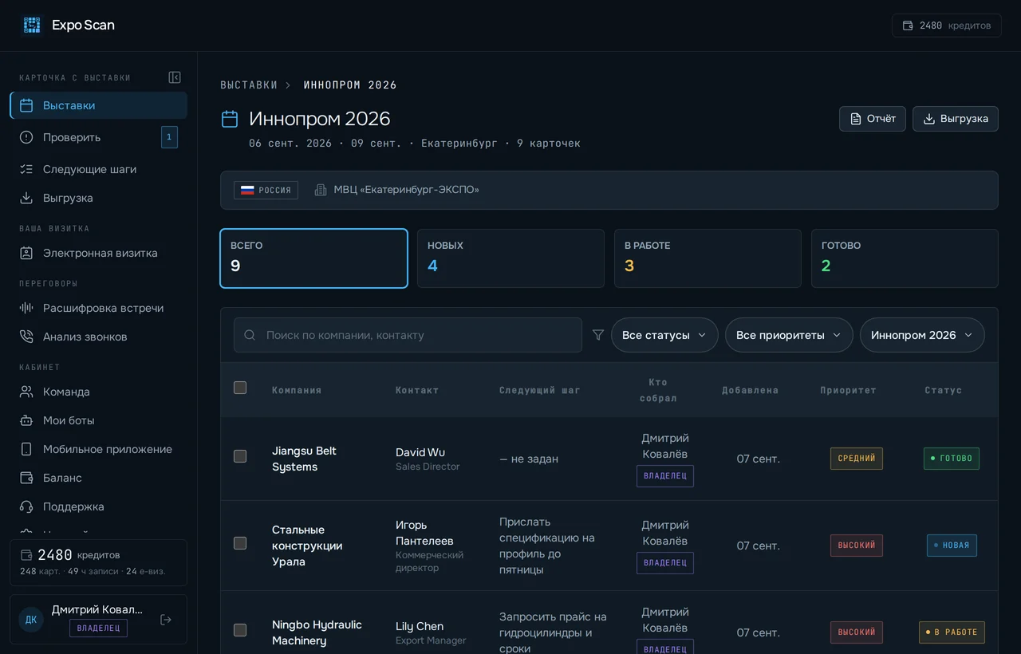Click the building icon near МВЦ «Екатеринбург-ЭКСПО»
1021x654 pixels.
[321, 190]
